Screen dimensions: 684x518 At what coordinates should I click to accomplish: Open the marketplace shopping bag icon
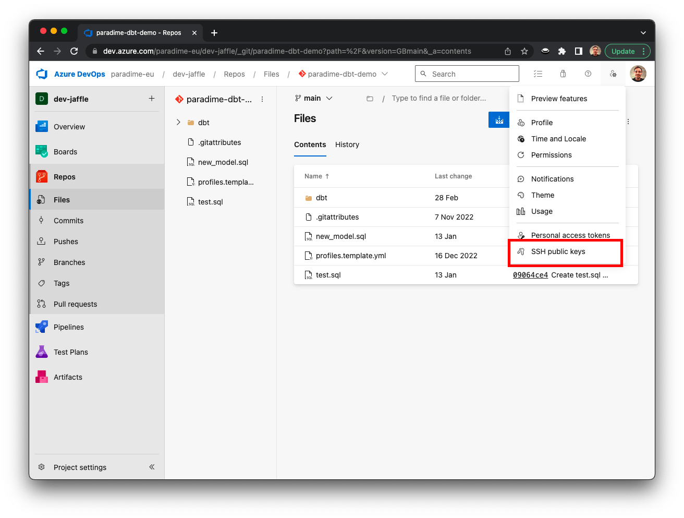563,74
